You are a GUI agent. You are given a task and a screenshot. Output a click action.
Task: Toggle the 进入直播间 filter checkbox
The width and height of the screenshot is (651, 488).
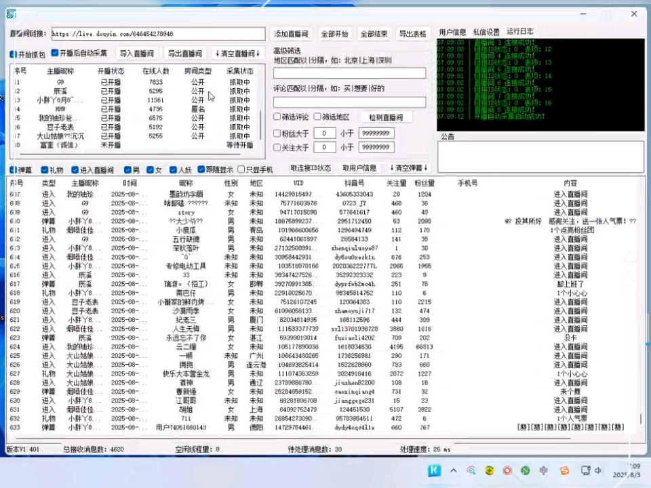[x=75, y=169]
